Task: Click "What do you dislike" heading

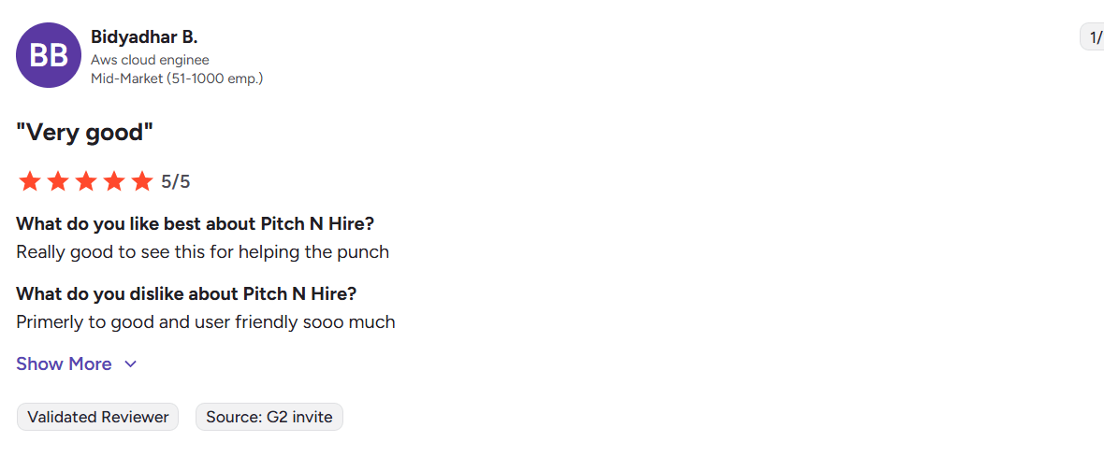Action: tap(186, 294)
